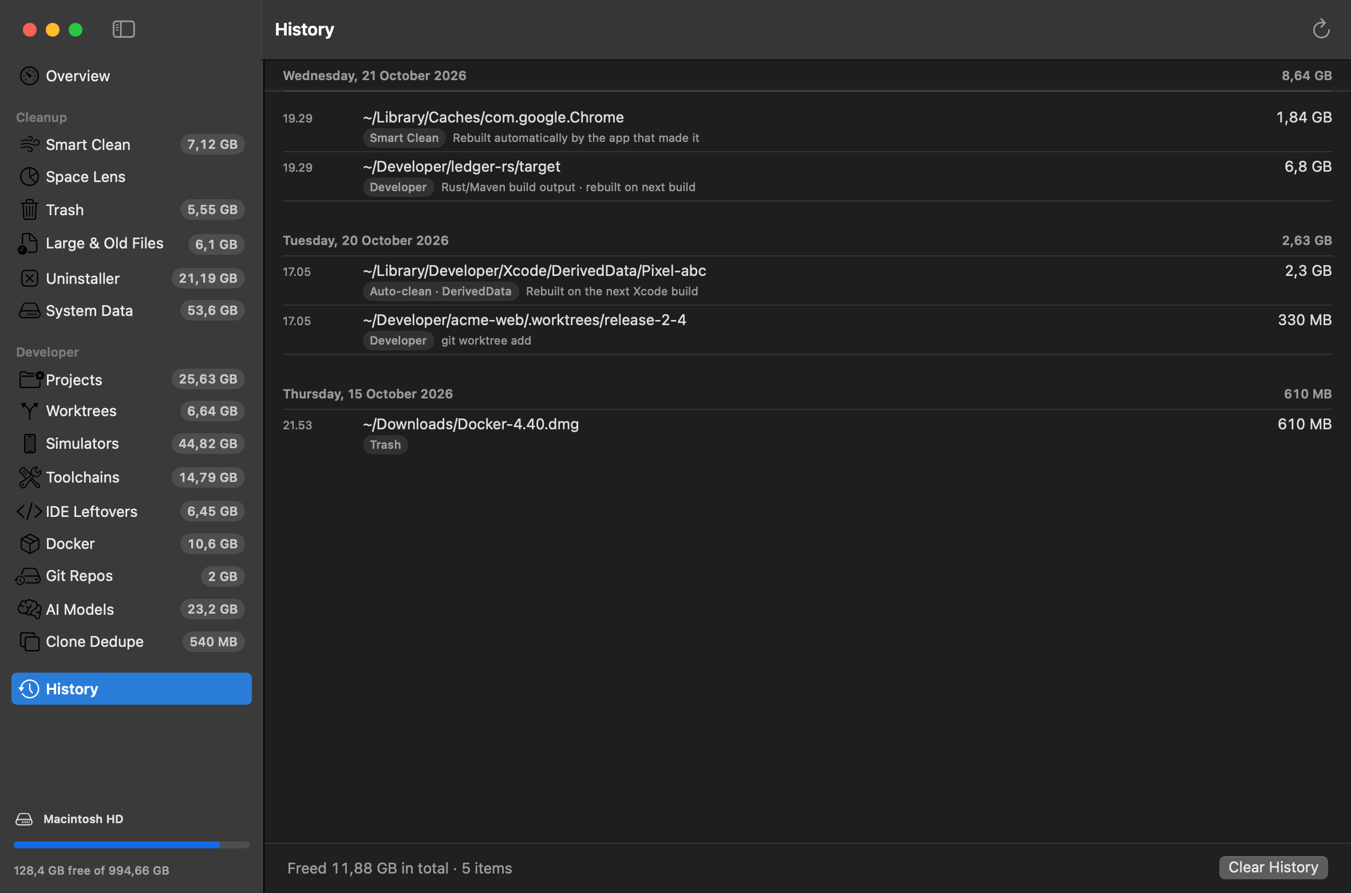This screenshot has width=1351, height=893.
Task: Select ~/Library/Caches/com.google.Chrome entry
Action: pos(807,127)
